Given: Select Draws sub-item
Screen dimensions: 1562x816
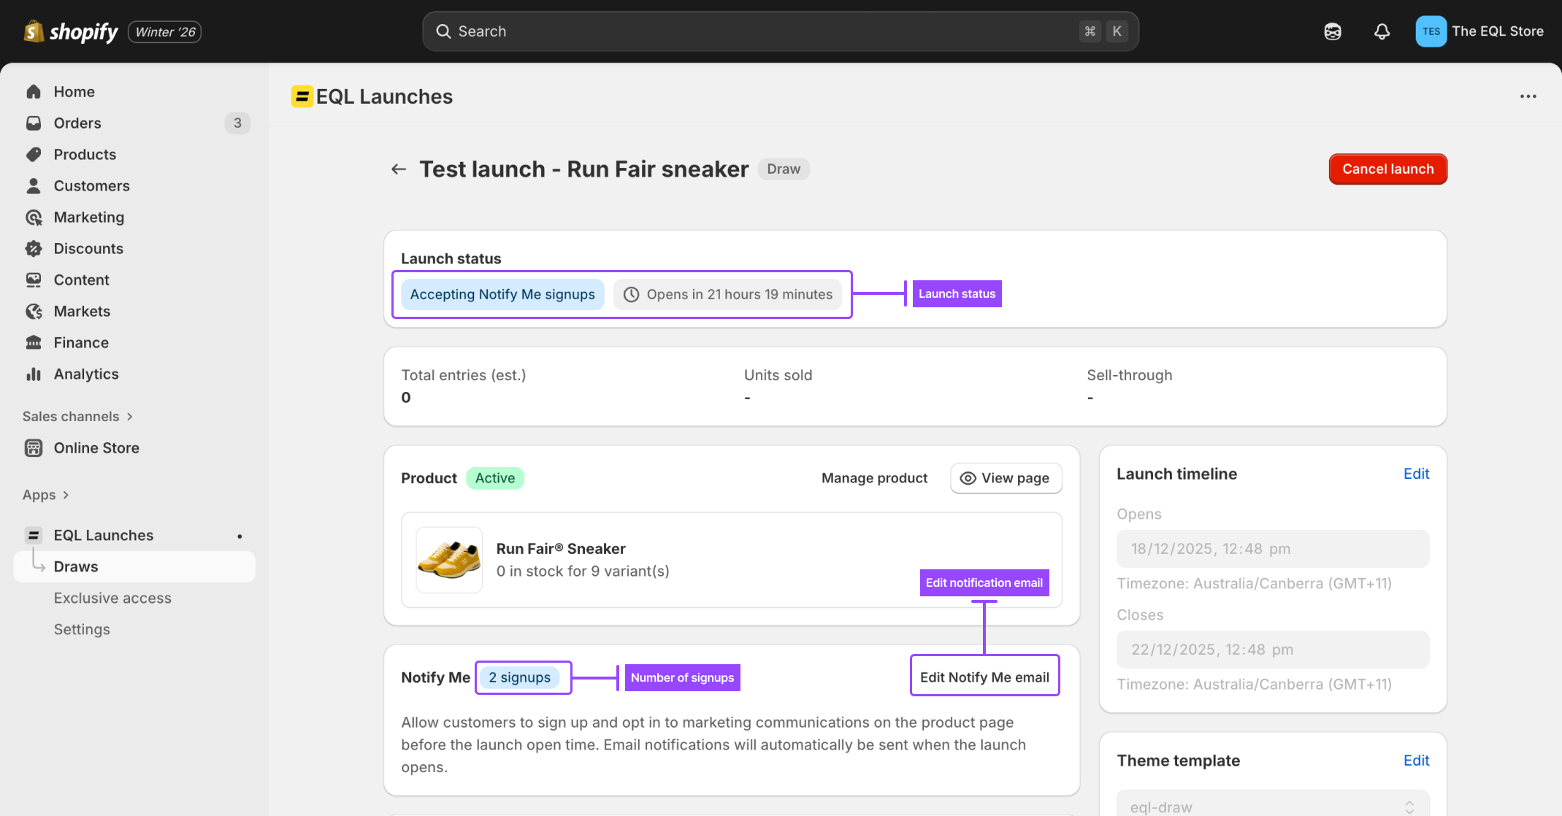Looking at the screenshot, I should click(x=134, y=566).
